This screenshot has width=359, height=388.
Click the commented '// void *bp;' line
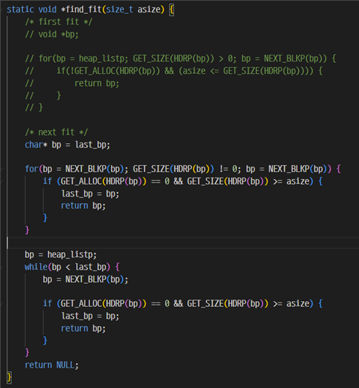[x=51, y=34]
